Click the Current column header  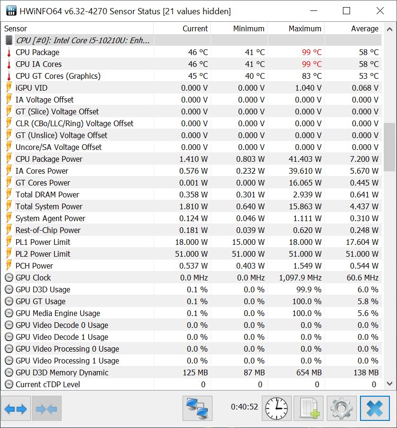pos(182,28)
